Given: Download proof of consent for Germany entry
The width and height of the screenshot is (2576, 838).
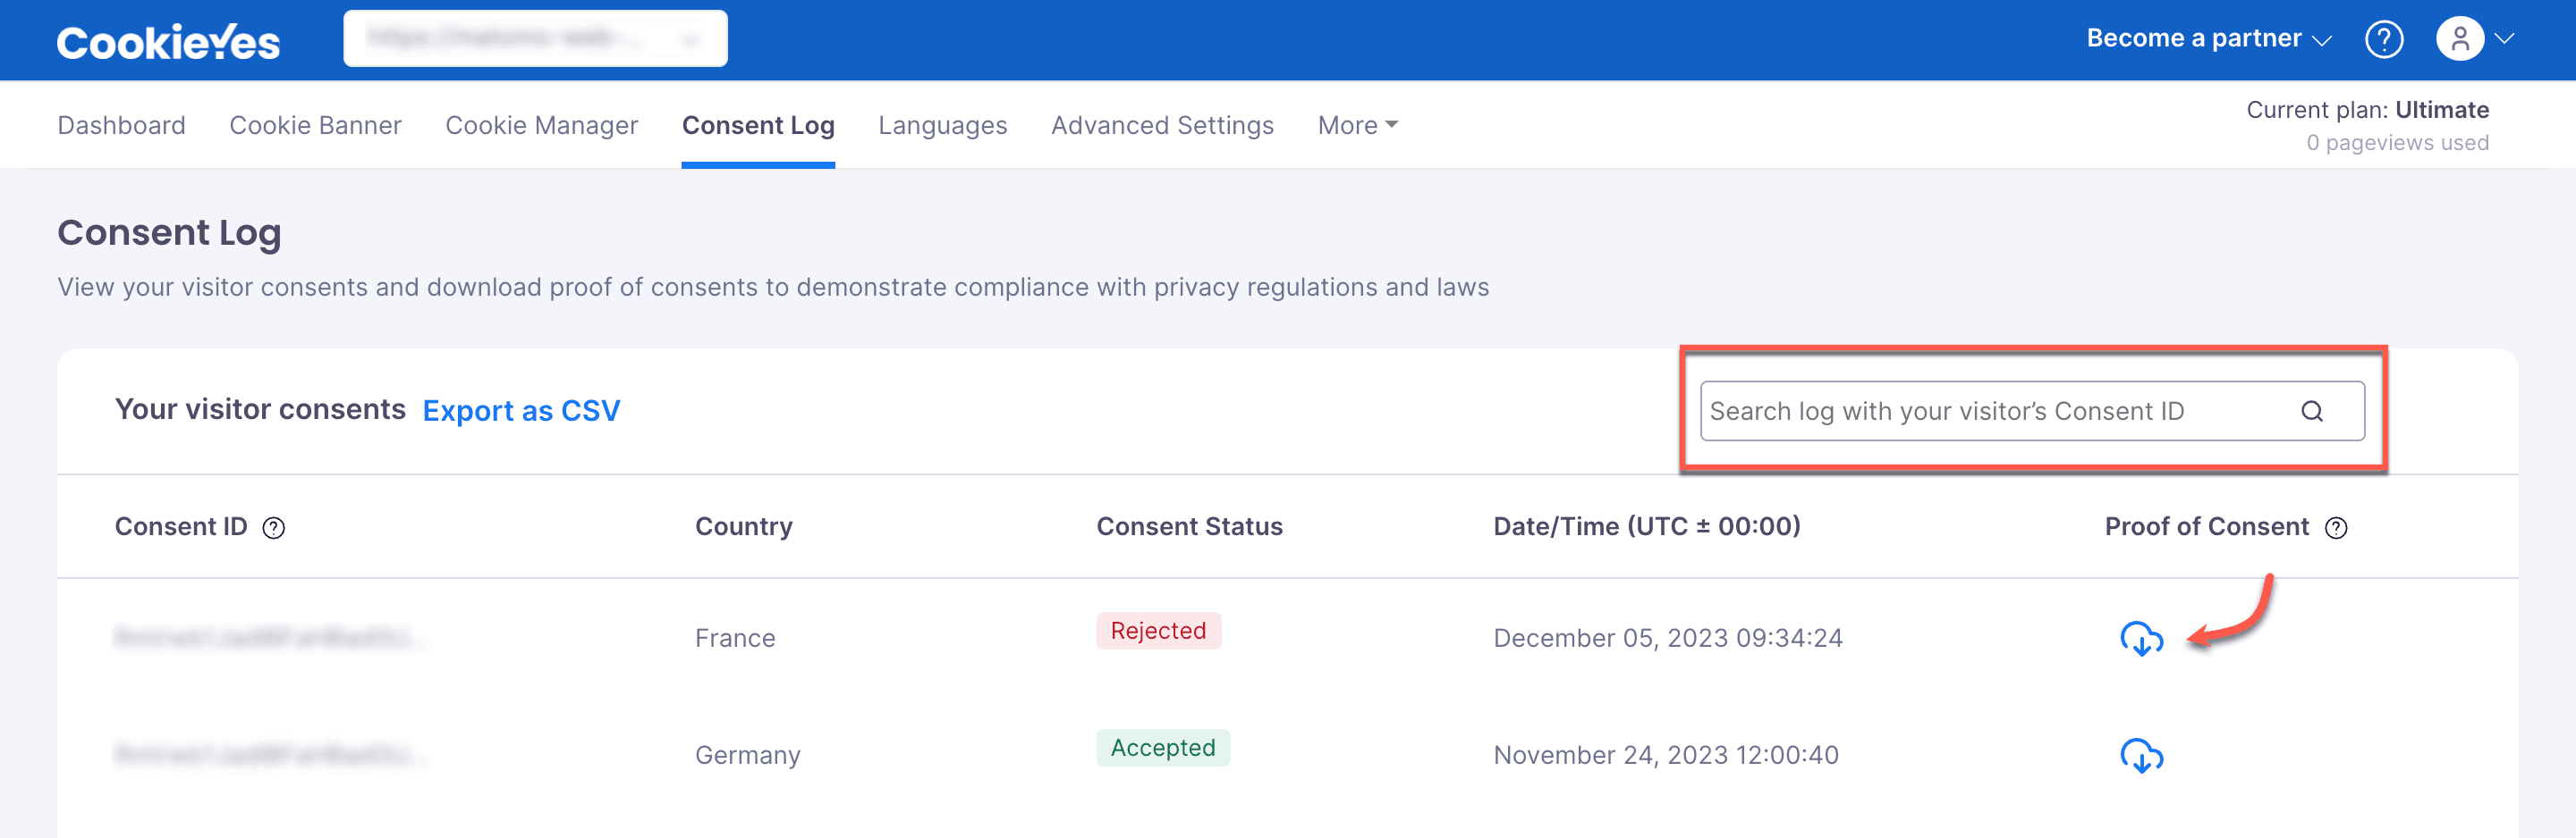Looking at the screenshot, I should pyautogui.click(x=2141, y=755).
